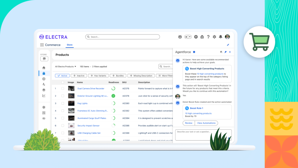Open More Filters
Viewport: 298px width, 168px height.
coord(165,76)
